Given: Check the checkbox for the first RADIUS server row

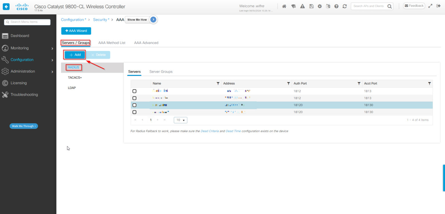Looking at the screenshot, I should [134, 91].
